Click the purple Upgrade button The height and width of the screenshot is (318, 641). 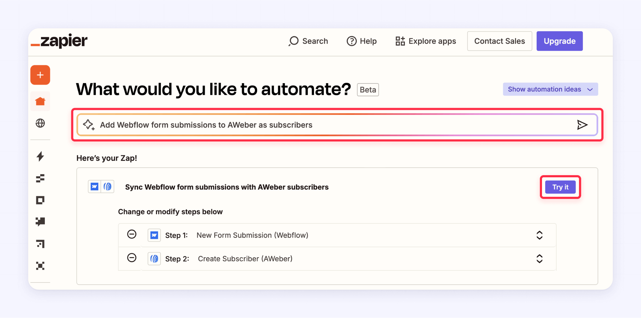point(559,41)
